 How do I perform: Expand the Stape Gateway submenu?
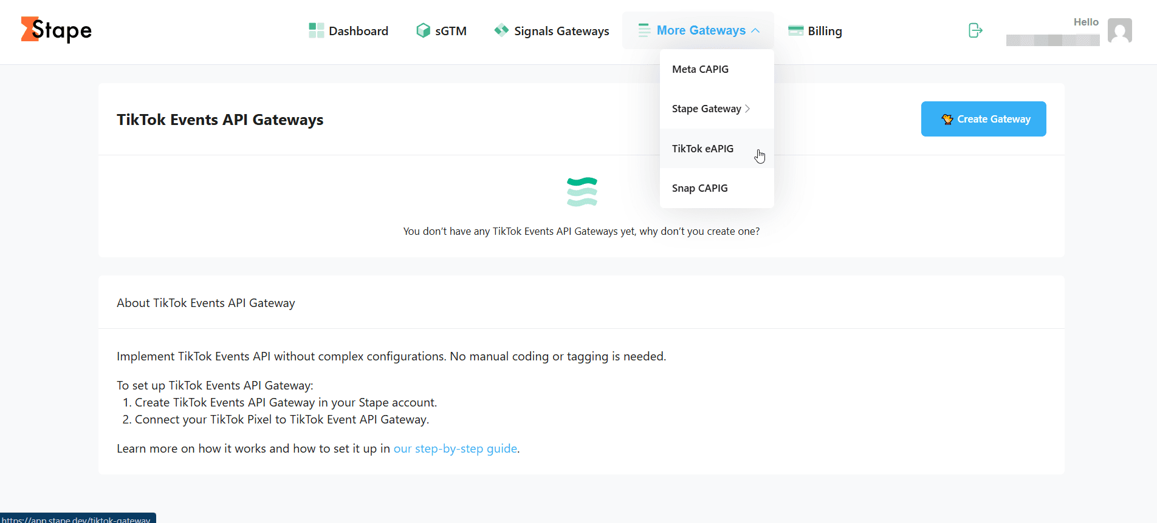[717, 109]
